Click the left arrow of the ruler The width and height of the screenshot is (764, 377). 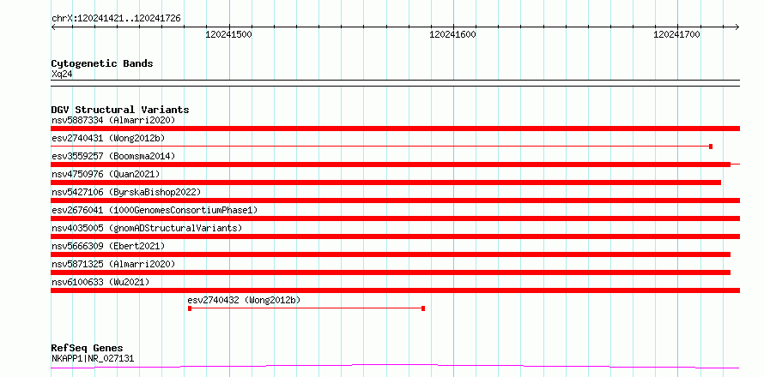[53, 27]
